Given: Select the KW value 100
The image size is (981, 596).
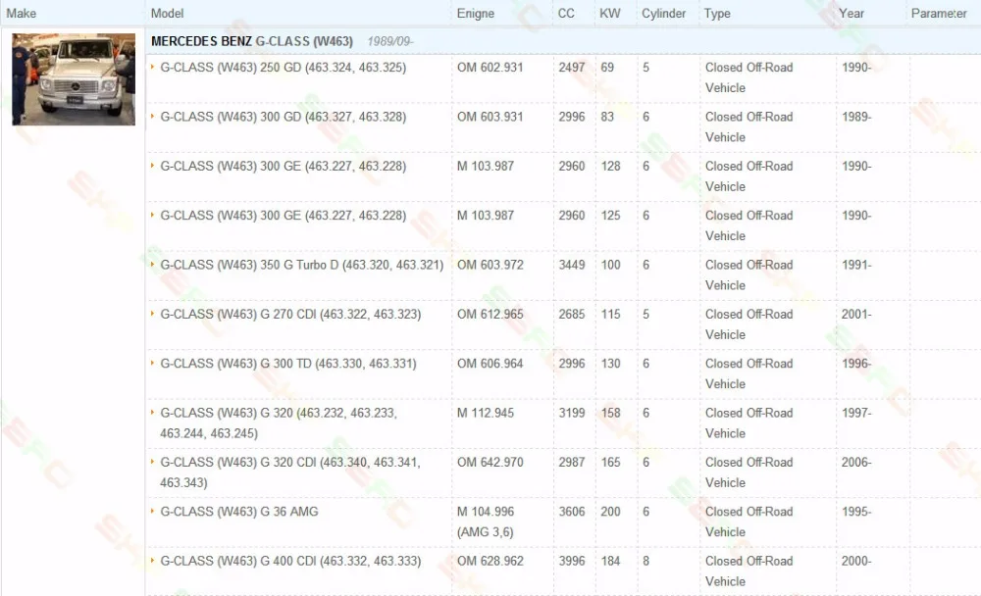Looking at the screenshot, I should pyautogui.click(x=610, y=265).
